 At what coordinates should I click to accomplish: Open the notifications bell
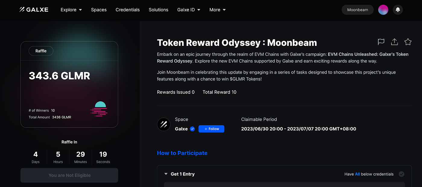click(x=398, y=10)
